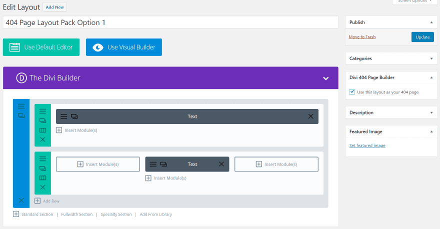Open second row's settings hamburger icon

pyautogui.click(x=42, y=159)
